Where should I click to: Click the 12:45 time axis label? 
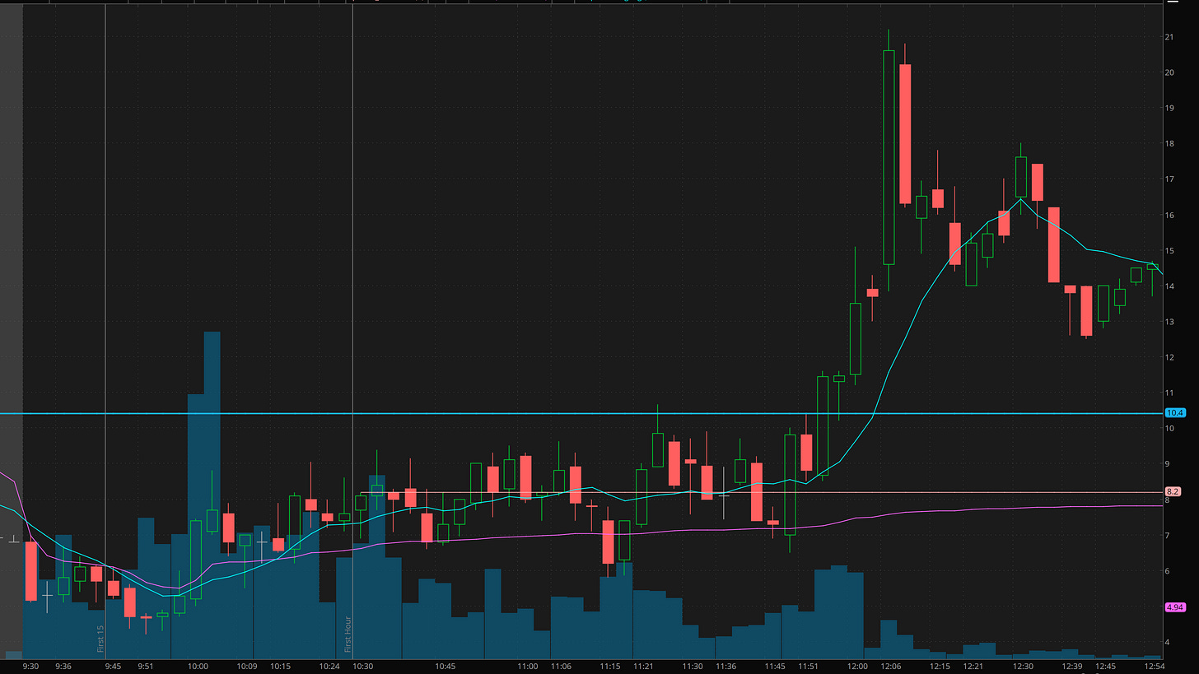coord(1105,667)
